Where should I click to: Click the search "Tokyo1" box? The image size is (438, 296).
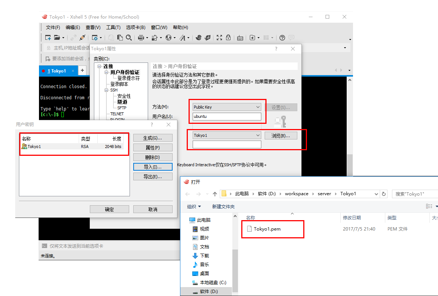(415, 194)
